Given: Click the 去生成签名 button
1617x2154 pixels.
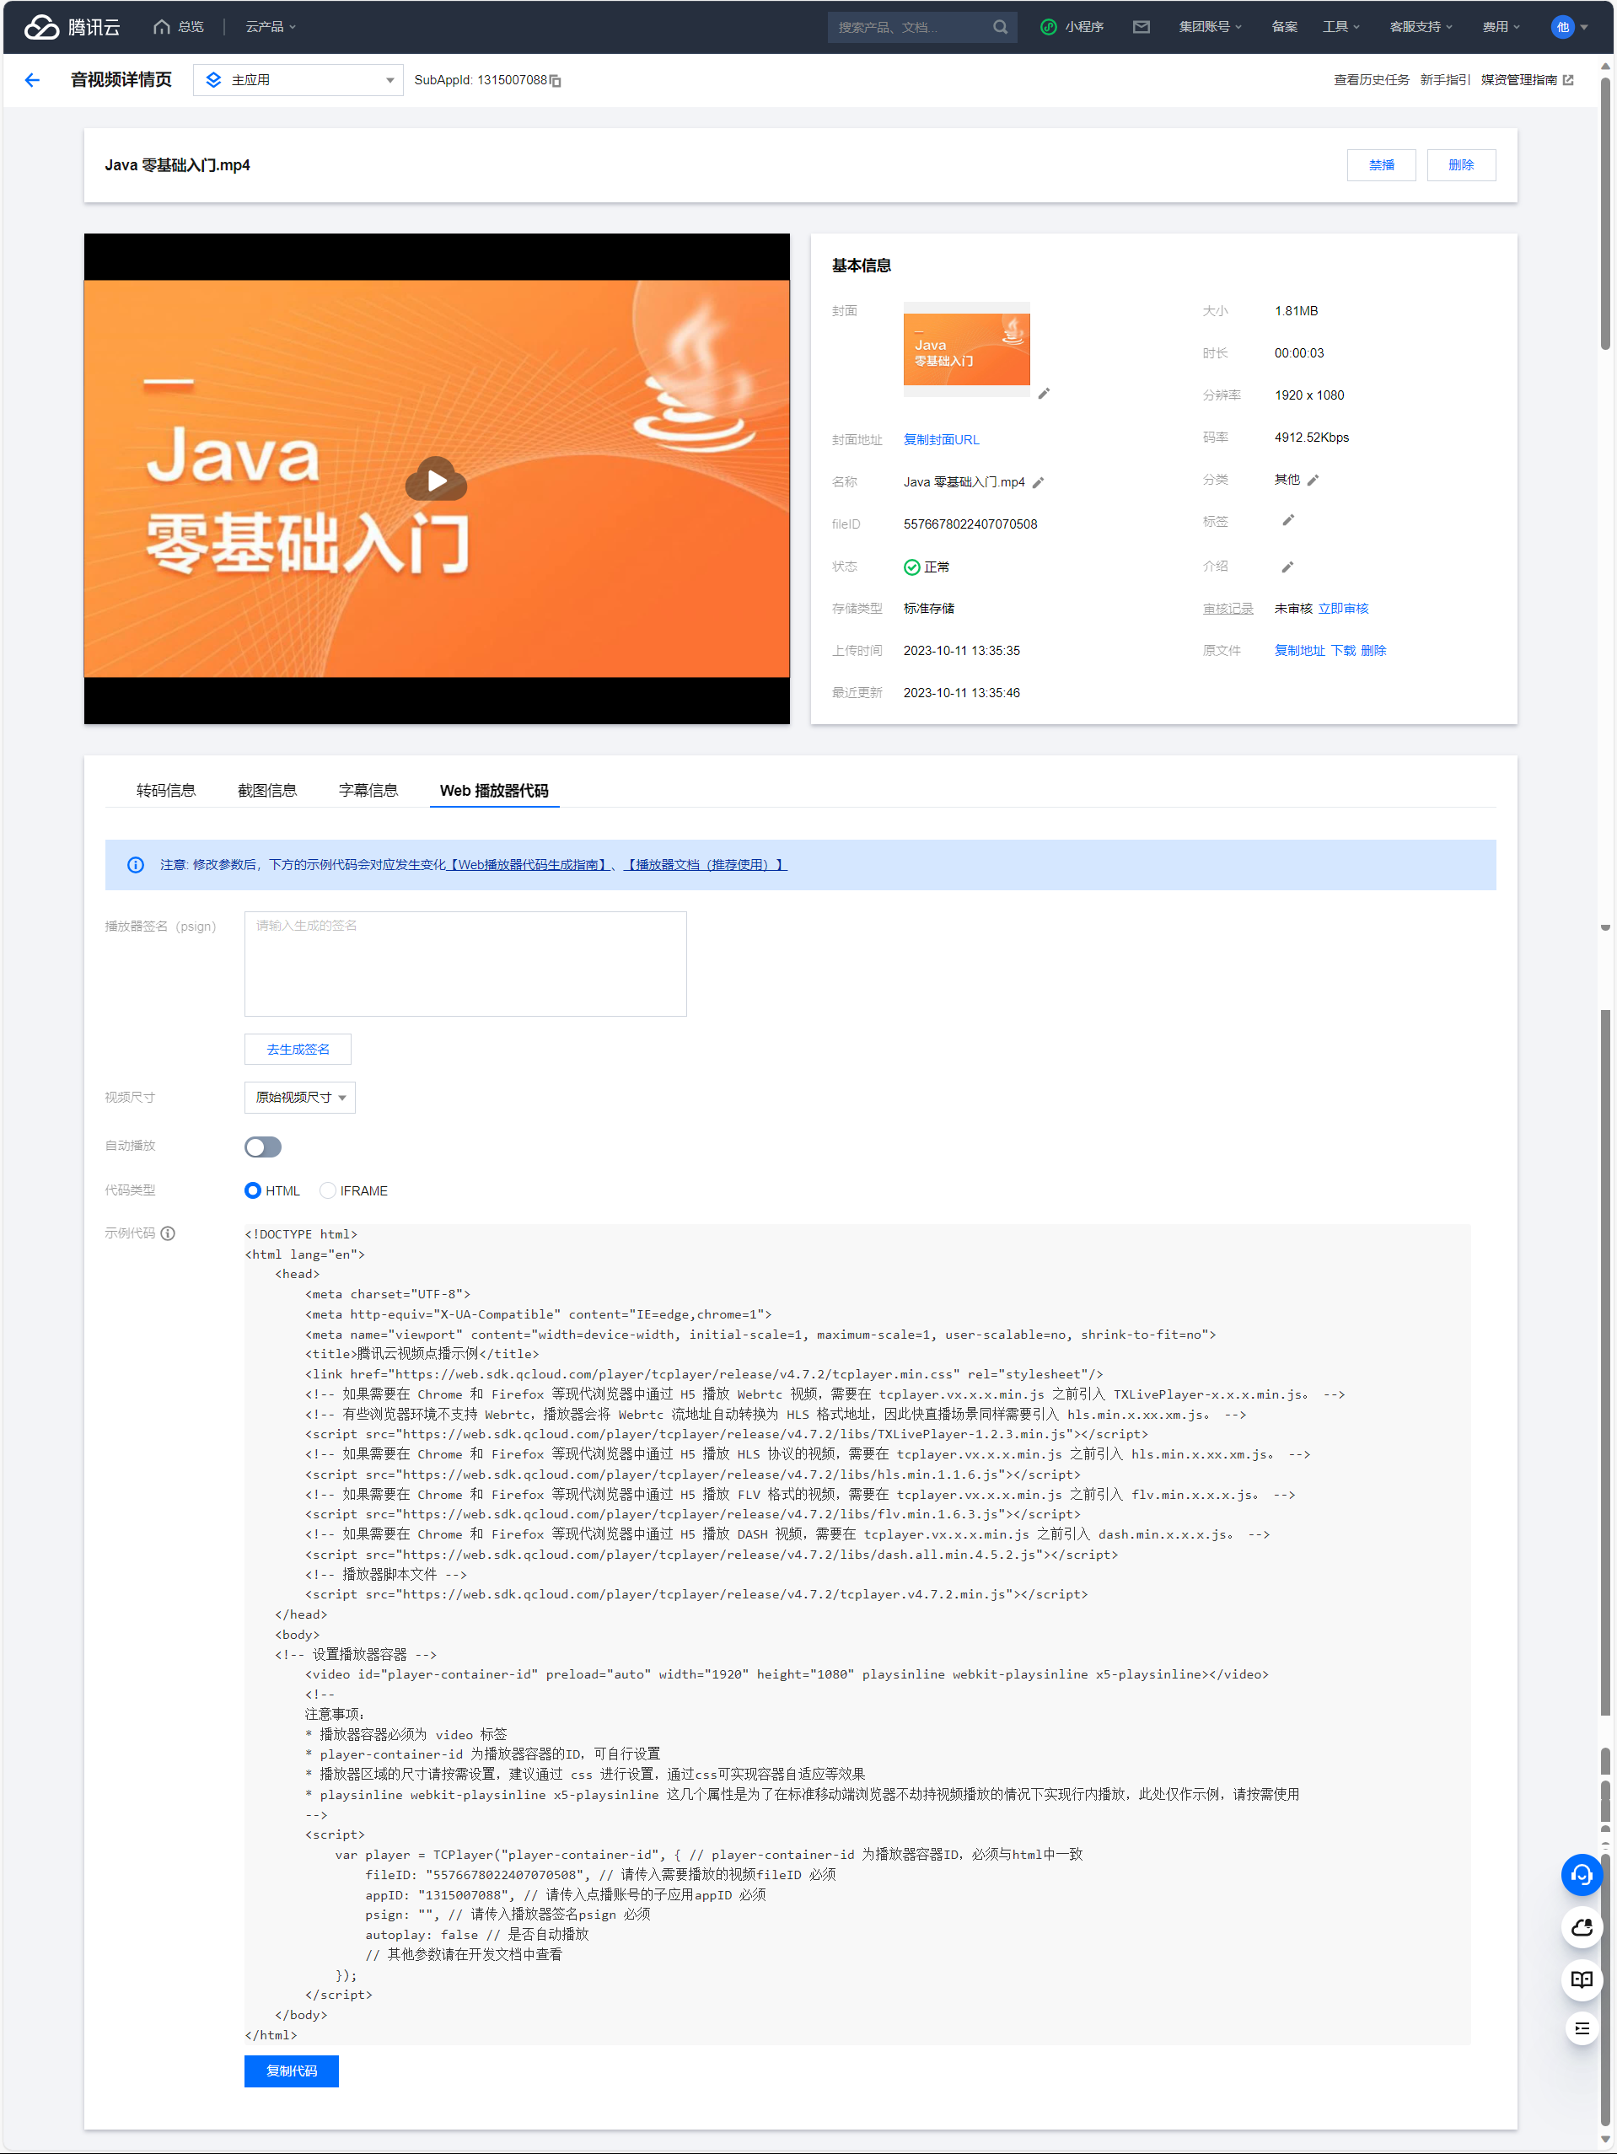Looking at the screenshot, I should tap(298, 1049).
